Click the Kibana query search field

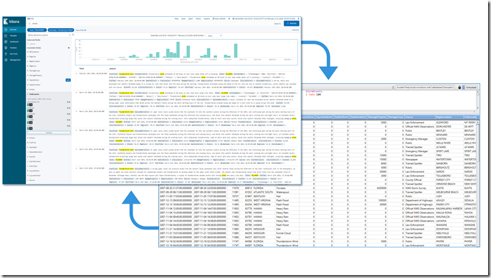(150, 24)
